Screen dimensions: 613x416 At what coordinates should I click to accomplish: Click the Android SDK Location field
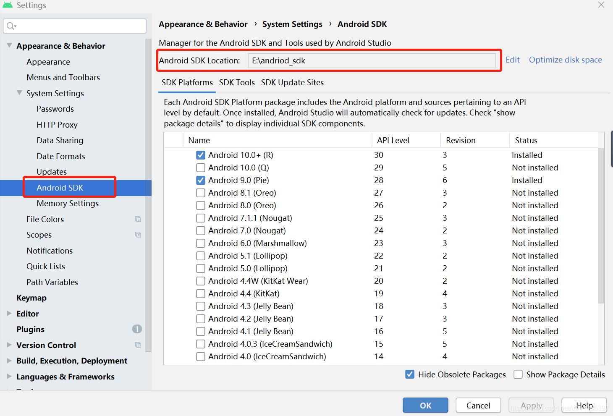[372, 60]
